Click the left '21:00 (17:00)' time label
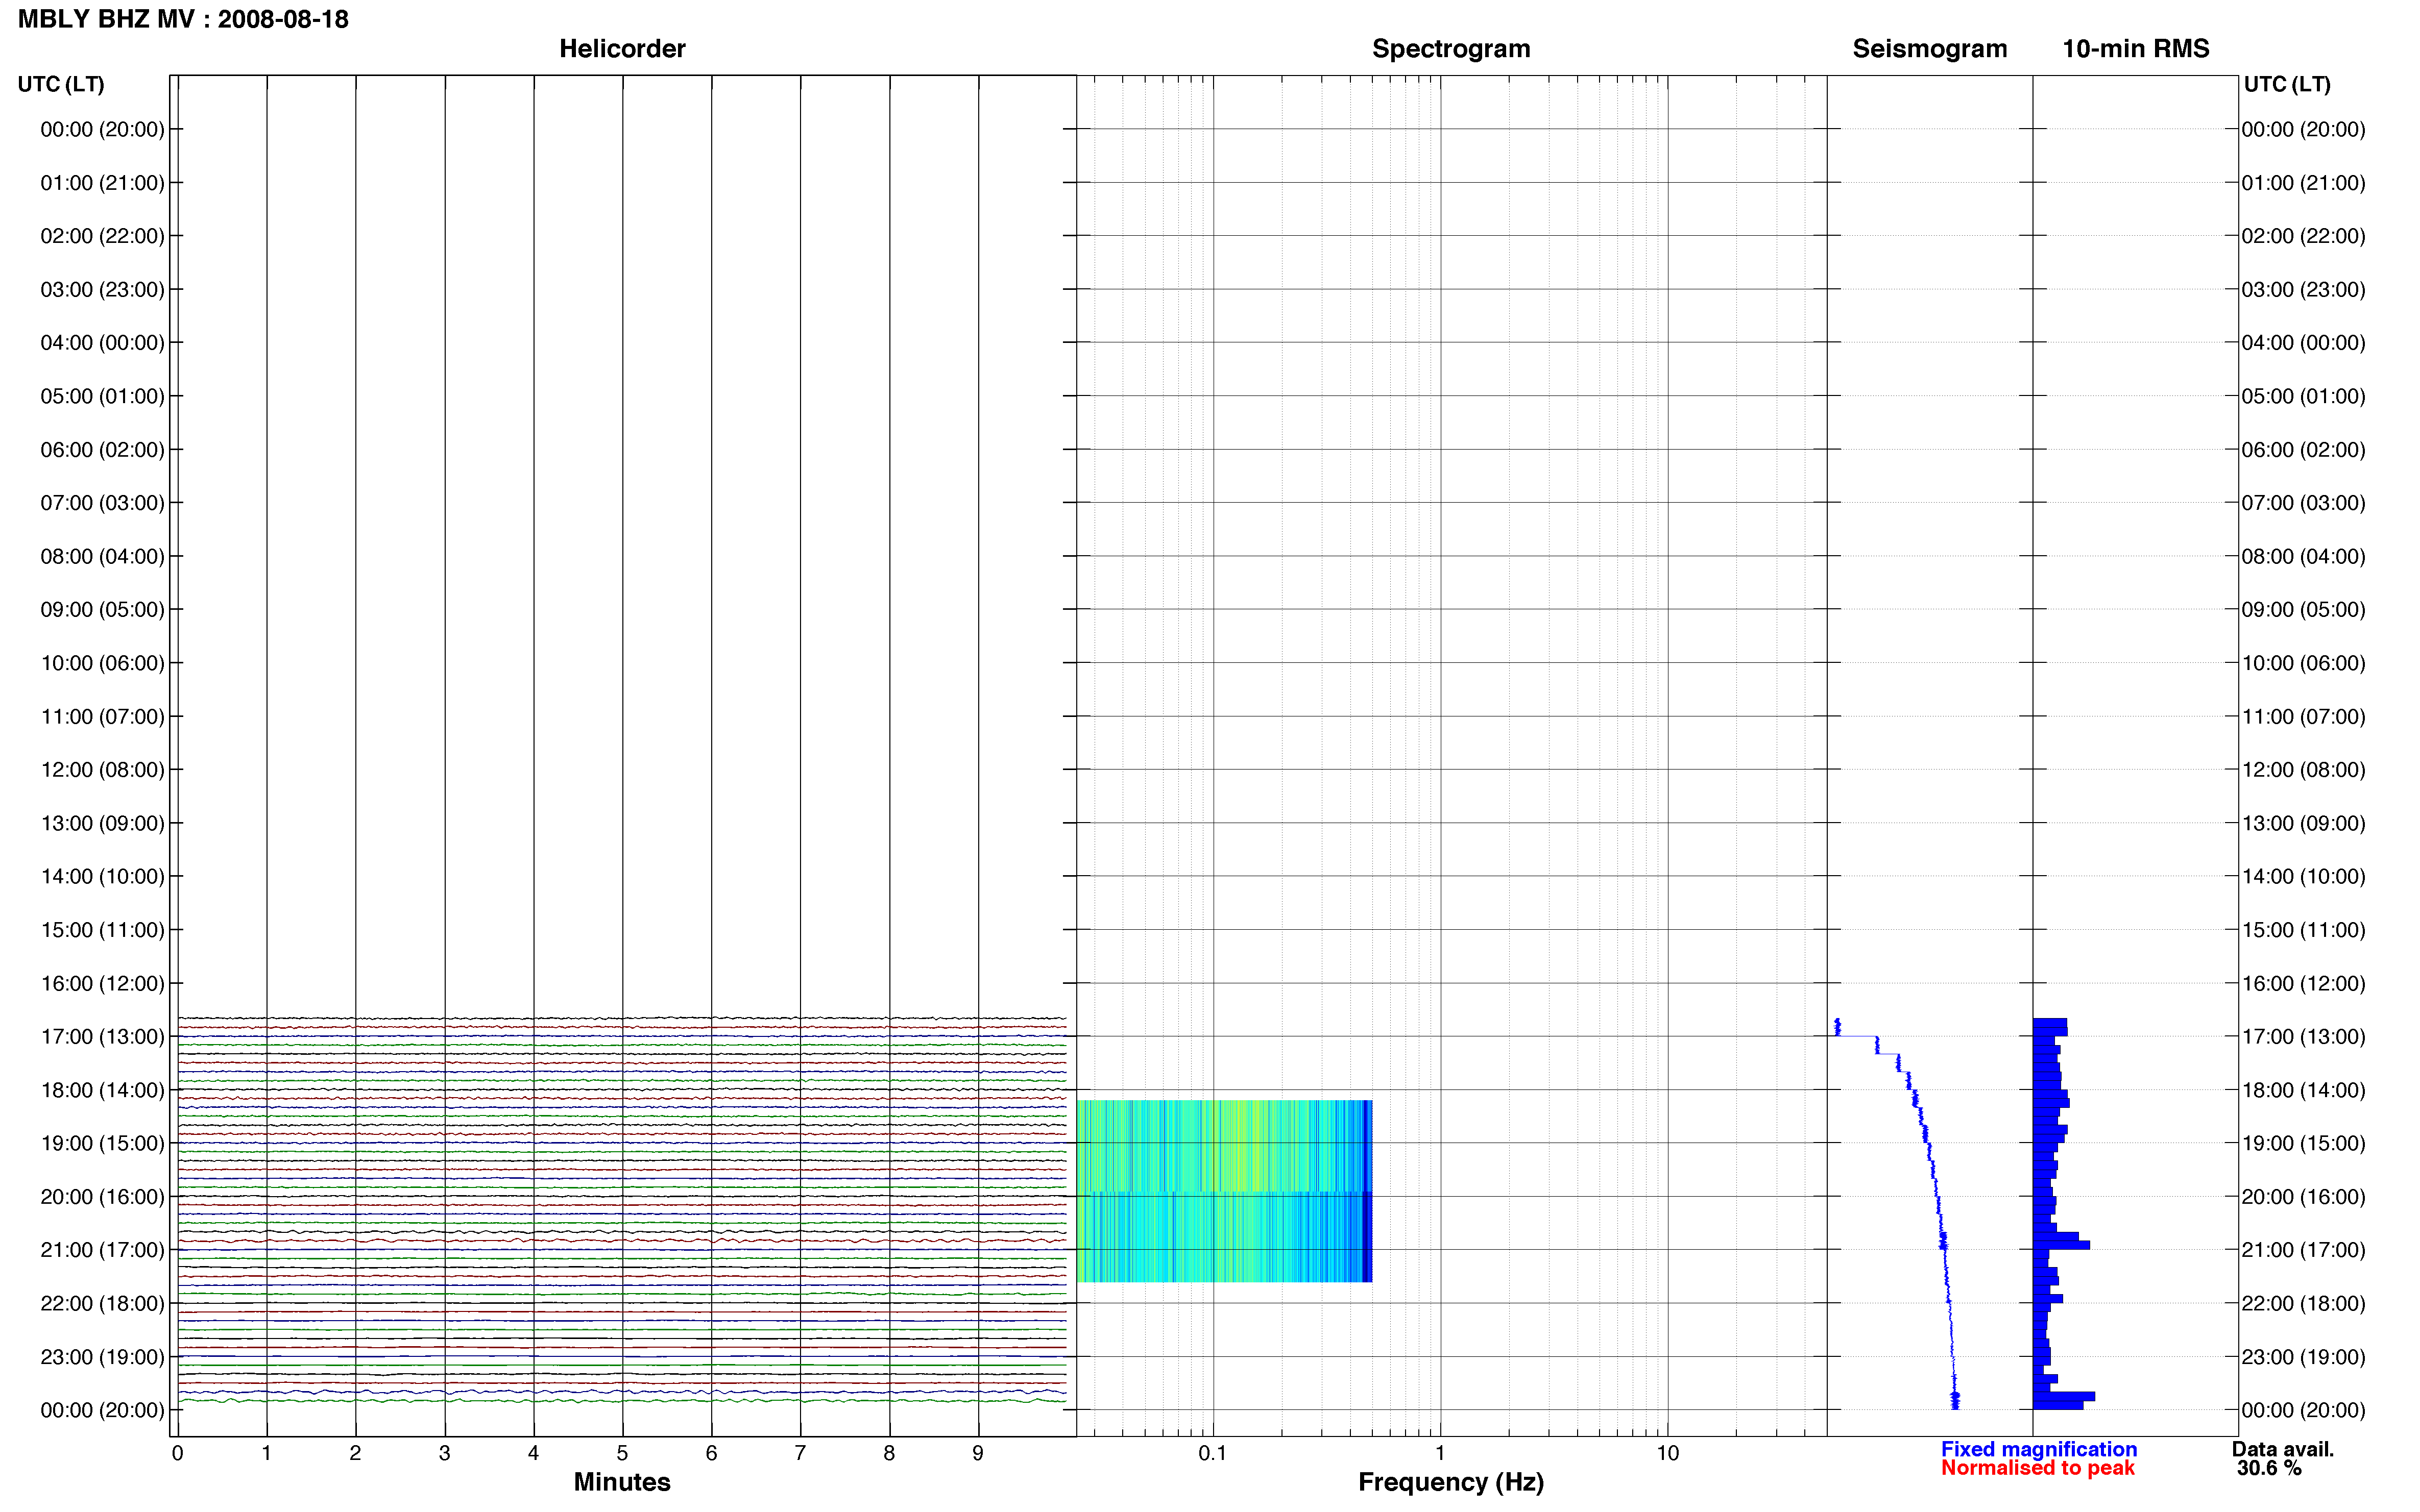Viewport: 2420px width, 1512px height. coord(102,1250)
